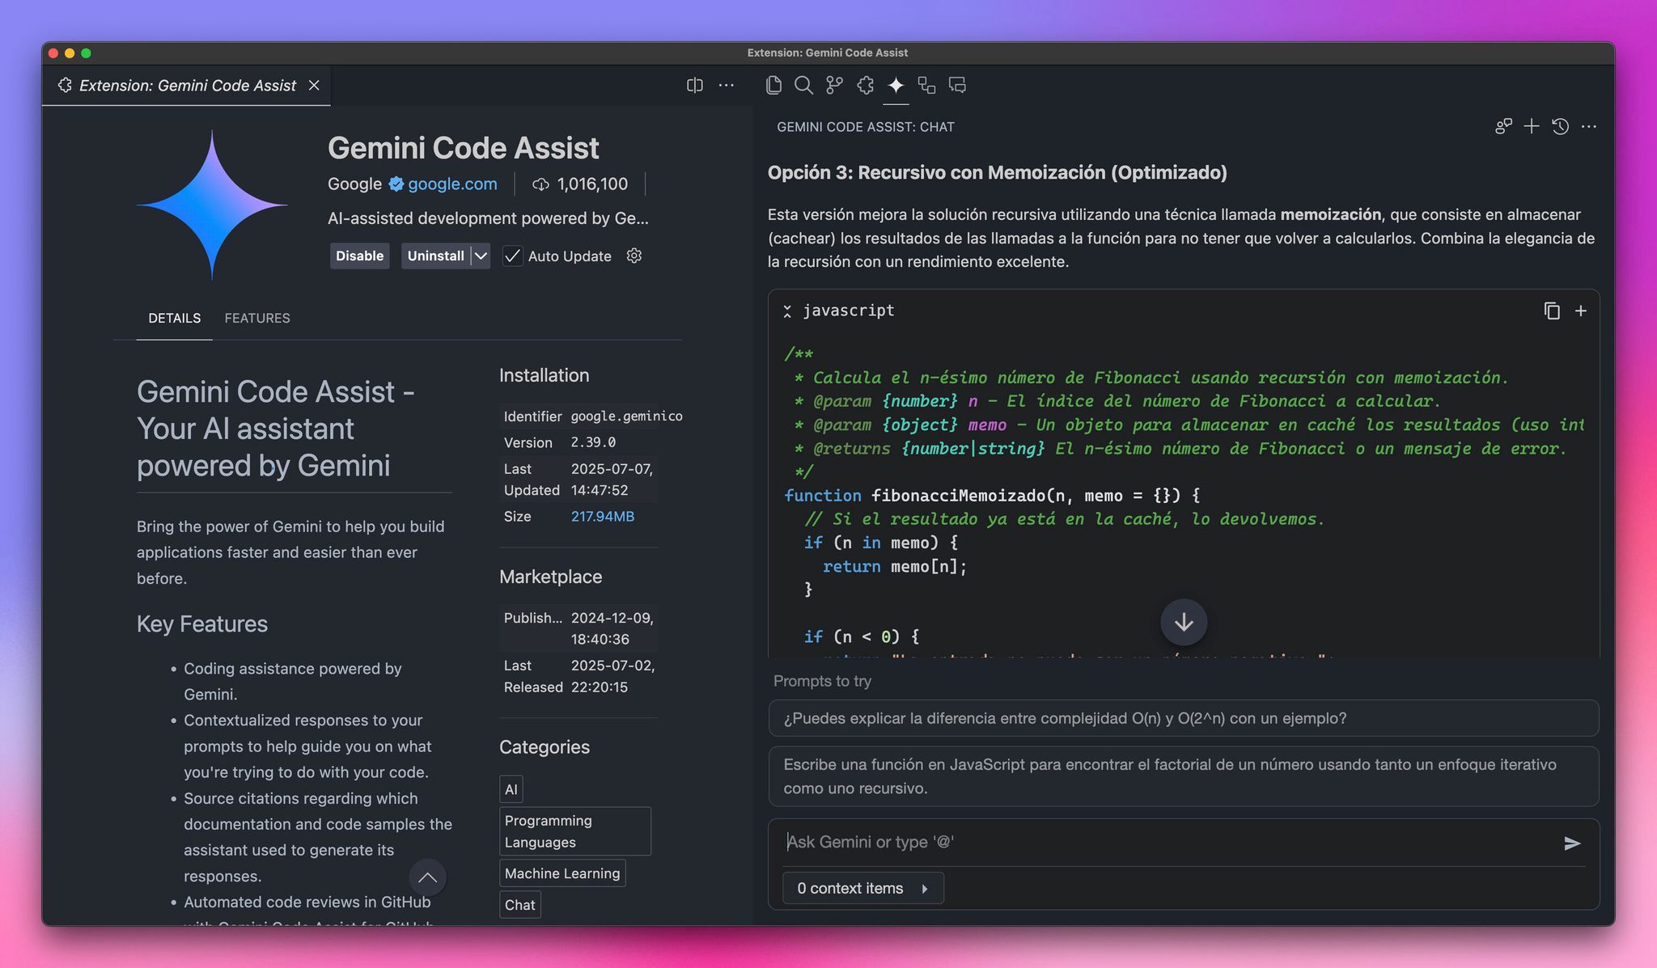The image size is (1657, 968).
Task: Collapse the javascript code block
Action: click(x=787, y=311)
